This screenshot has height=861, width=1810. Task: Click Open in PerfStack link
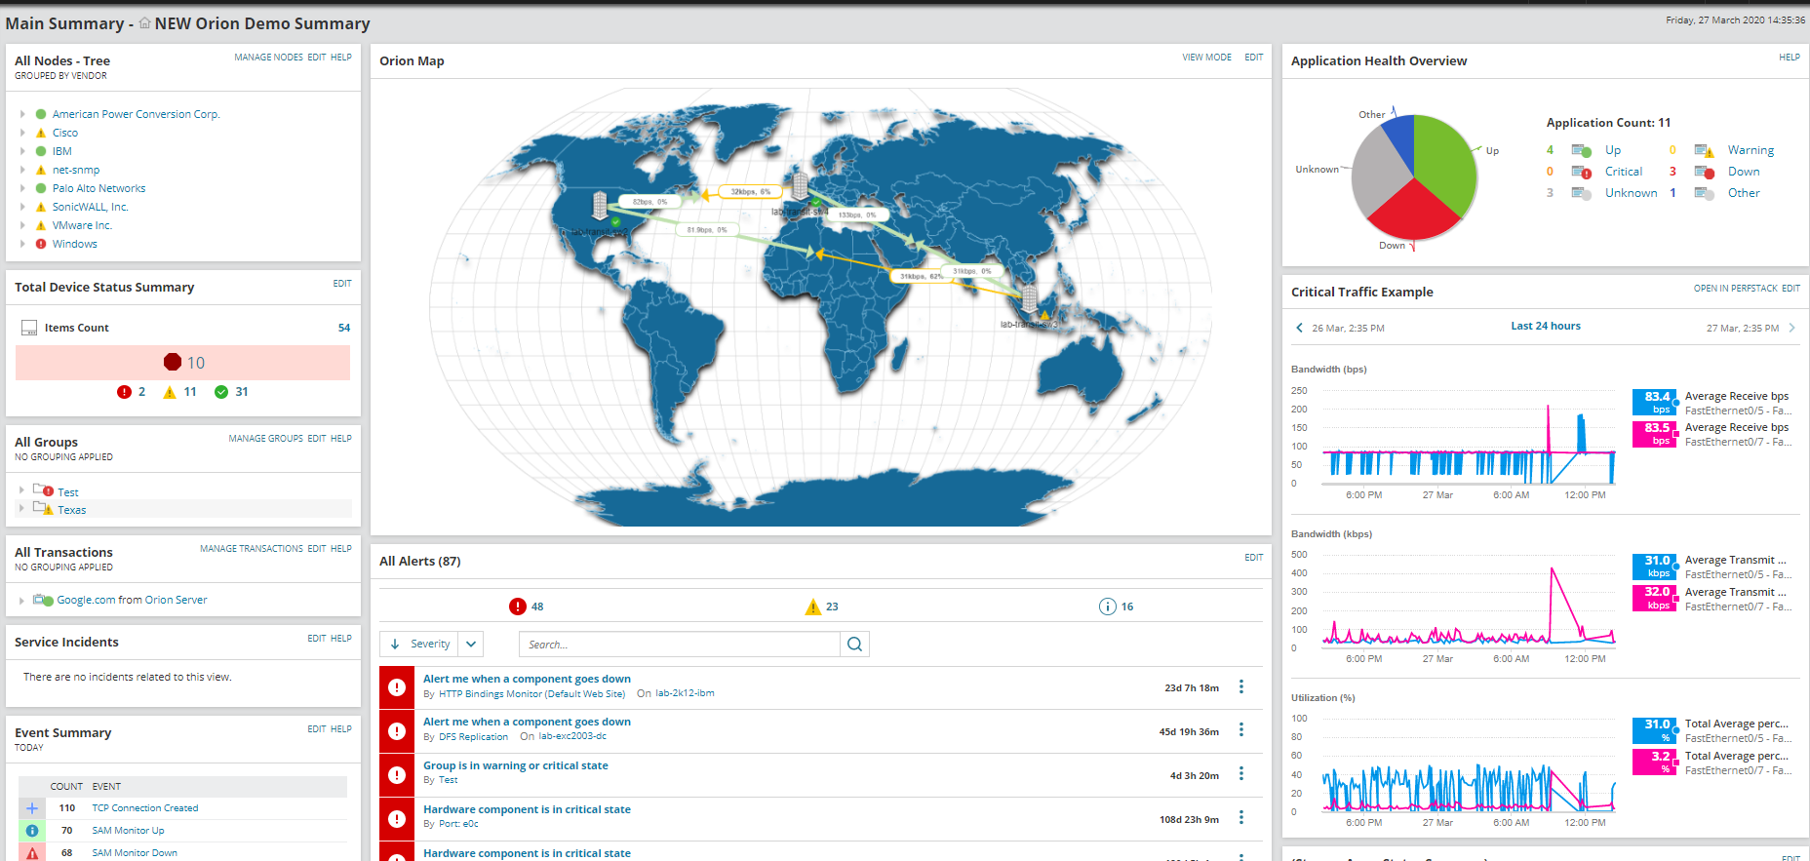coord(1736,289)
